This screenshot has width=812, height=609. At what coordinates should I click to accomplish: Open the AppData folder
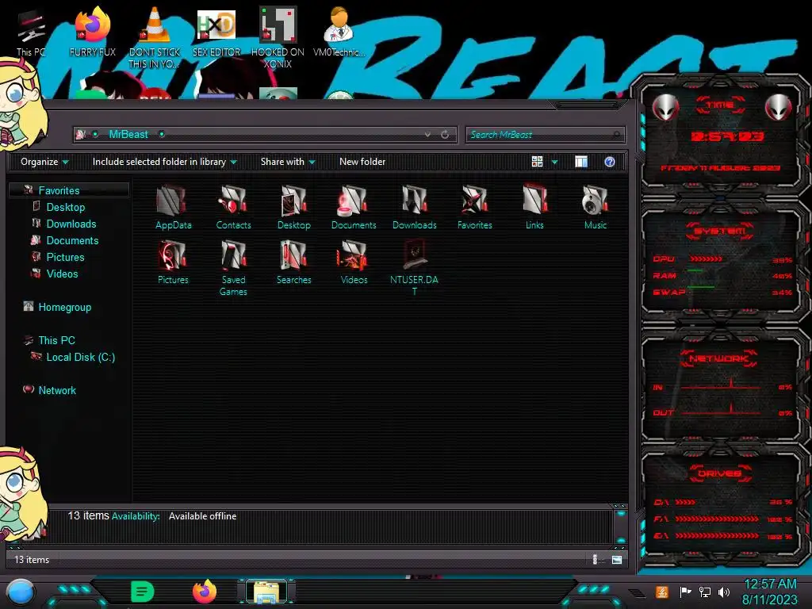tap(173, 207)
